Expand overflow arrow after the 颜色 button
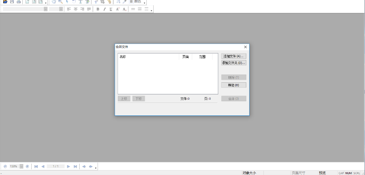Screen dimensions: 365x175 pyautogui.click(x=145, y=3)
